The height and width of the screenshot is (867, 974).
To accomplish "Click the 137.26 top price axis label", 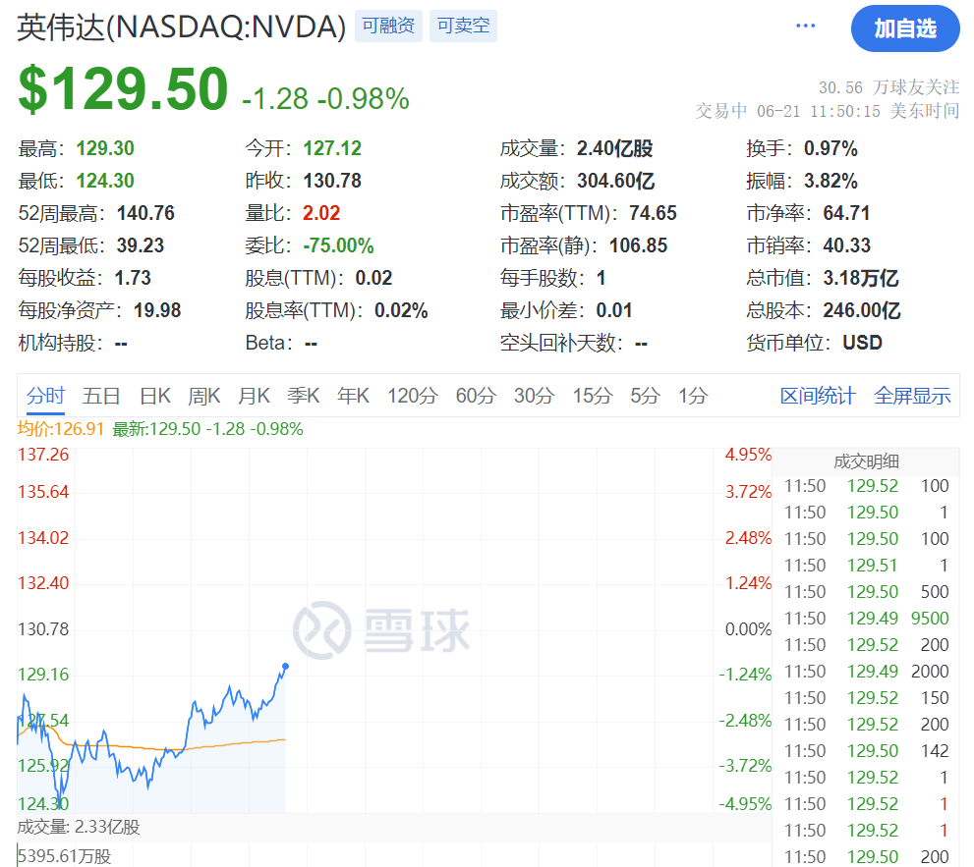I will pos(43,455).
